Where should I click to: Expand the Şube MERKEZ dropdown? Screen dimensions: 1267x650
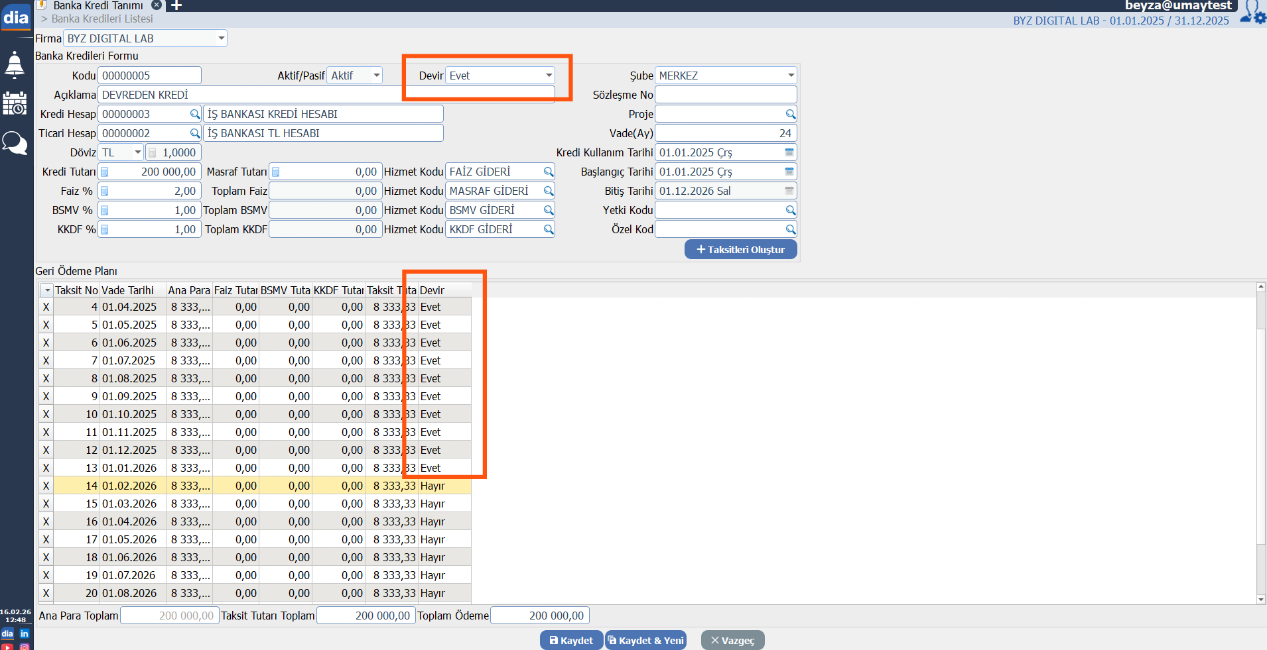click(x=791, y=76)
